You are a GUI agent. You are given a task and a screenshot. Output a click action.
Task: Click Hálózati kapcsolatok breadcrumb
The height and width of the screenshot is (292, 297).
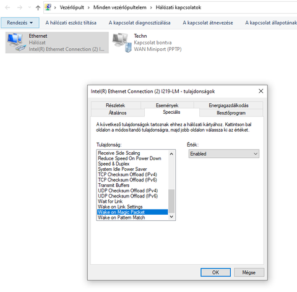click(x=178, y=7)
